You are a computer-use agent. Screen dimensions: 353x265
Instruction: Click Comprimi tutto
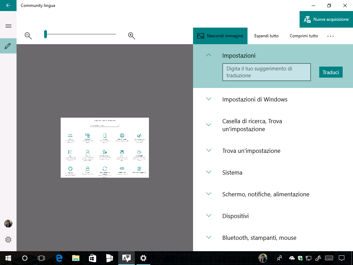(304, 36)
